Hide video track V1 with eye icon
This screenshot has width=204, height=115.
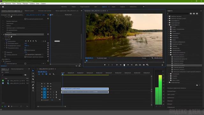point(51,89)
